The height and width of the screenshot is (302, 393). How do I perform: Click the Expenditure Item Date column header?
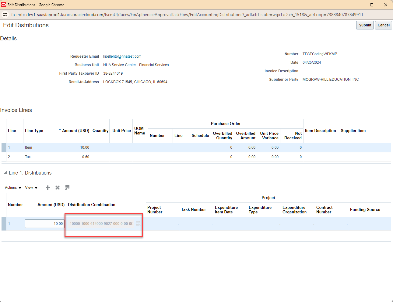click(226, 210)
